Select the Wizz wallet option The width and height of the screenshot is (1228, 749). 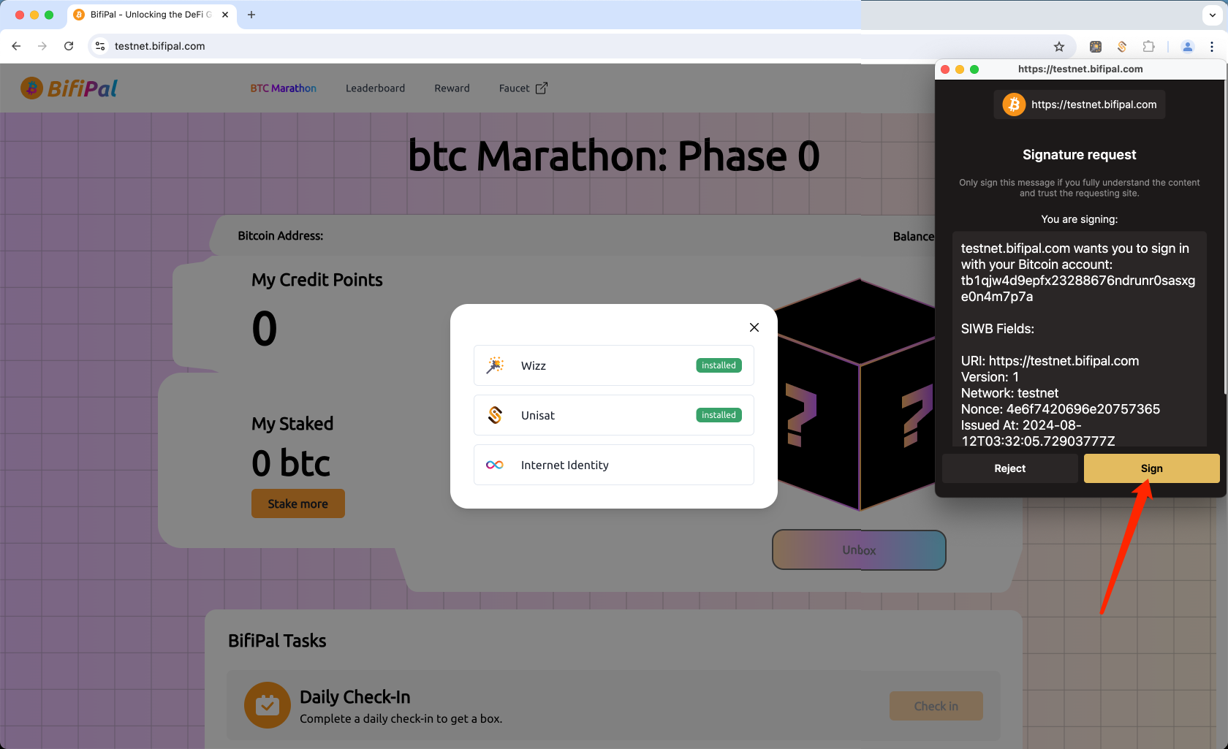(x=613, y=365)
